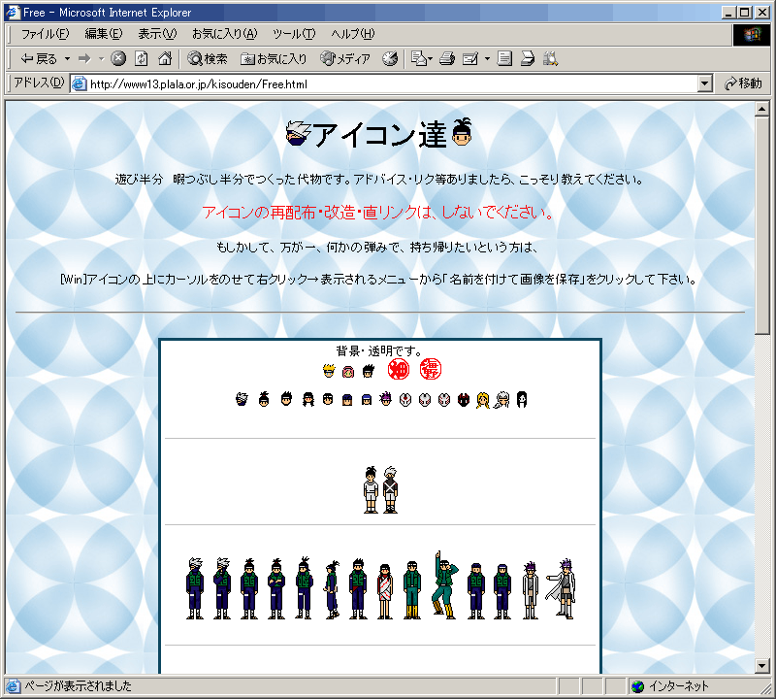Click the red アイコンの再配布 warning text
776x699 pixels.
(377, 213)
